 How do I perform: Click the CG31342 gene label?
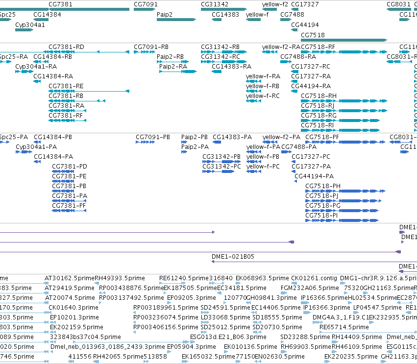pos(215,4)
